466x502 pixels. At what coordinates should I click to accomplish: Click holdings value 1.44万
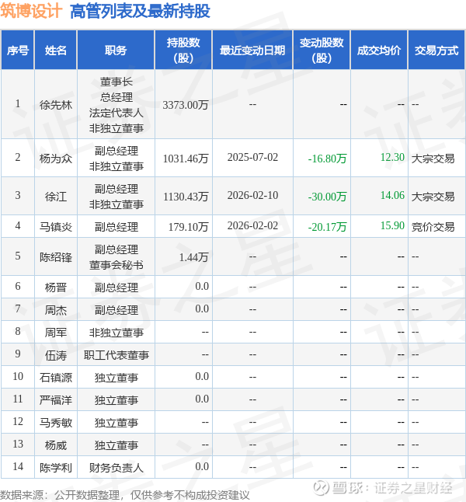pos(194,256)
